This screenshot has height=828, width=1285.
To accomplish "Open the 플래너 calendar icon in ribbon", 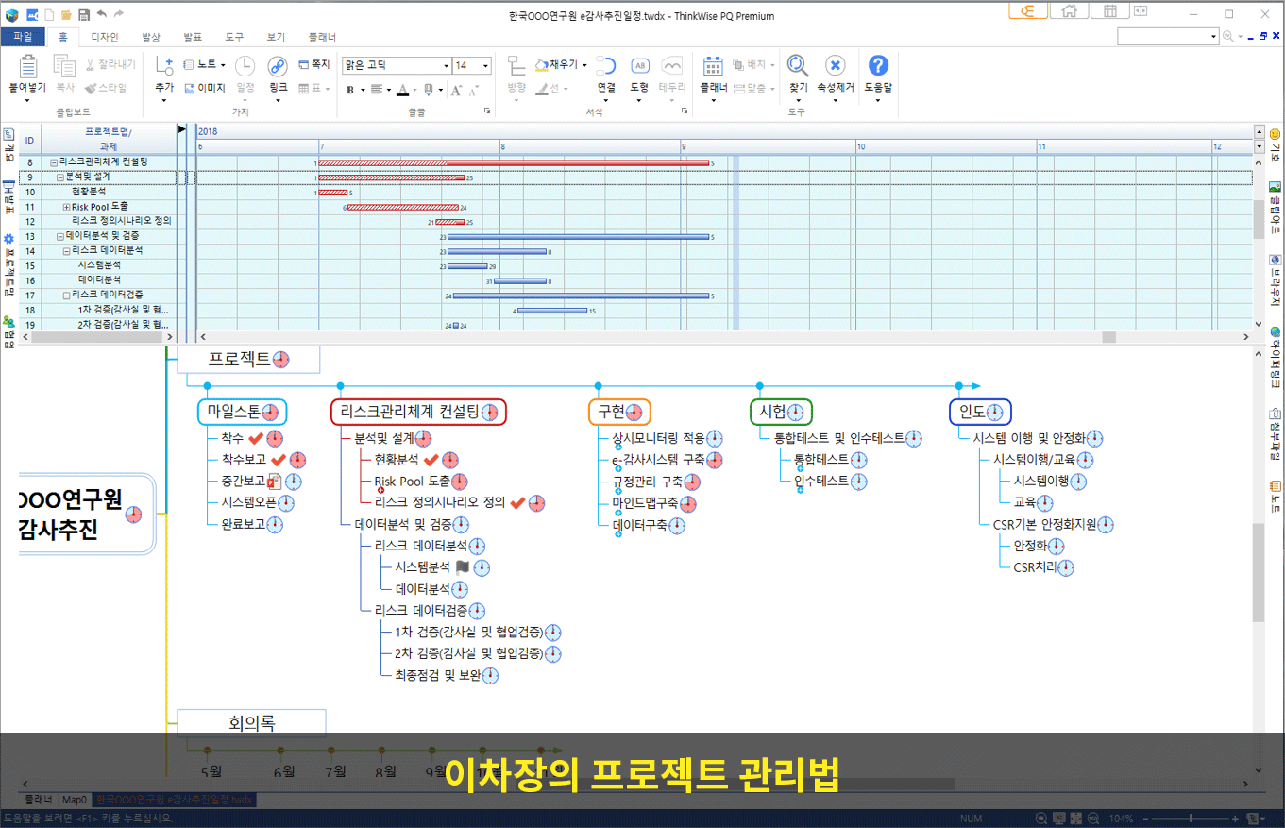I will 713,66.
